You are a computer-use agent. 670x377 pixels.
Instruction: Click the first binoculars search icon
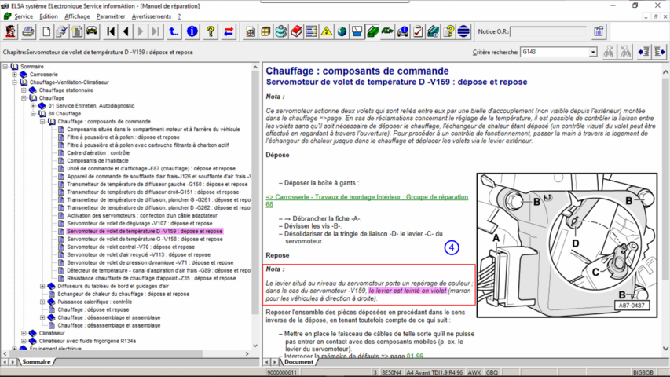pyautogui.click(x=609, y=52)
